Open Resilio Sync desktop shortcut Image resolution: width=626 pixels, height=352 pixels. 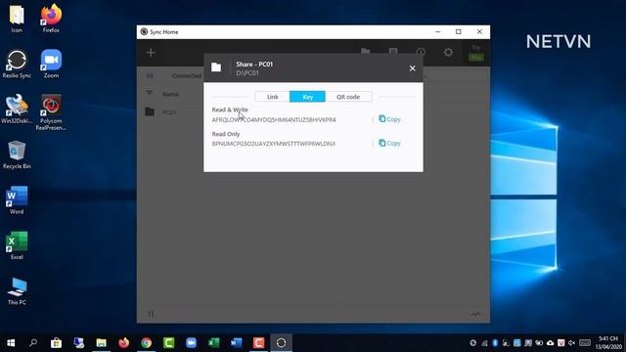pos(17,64)
